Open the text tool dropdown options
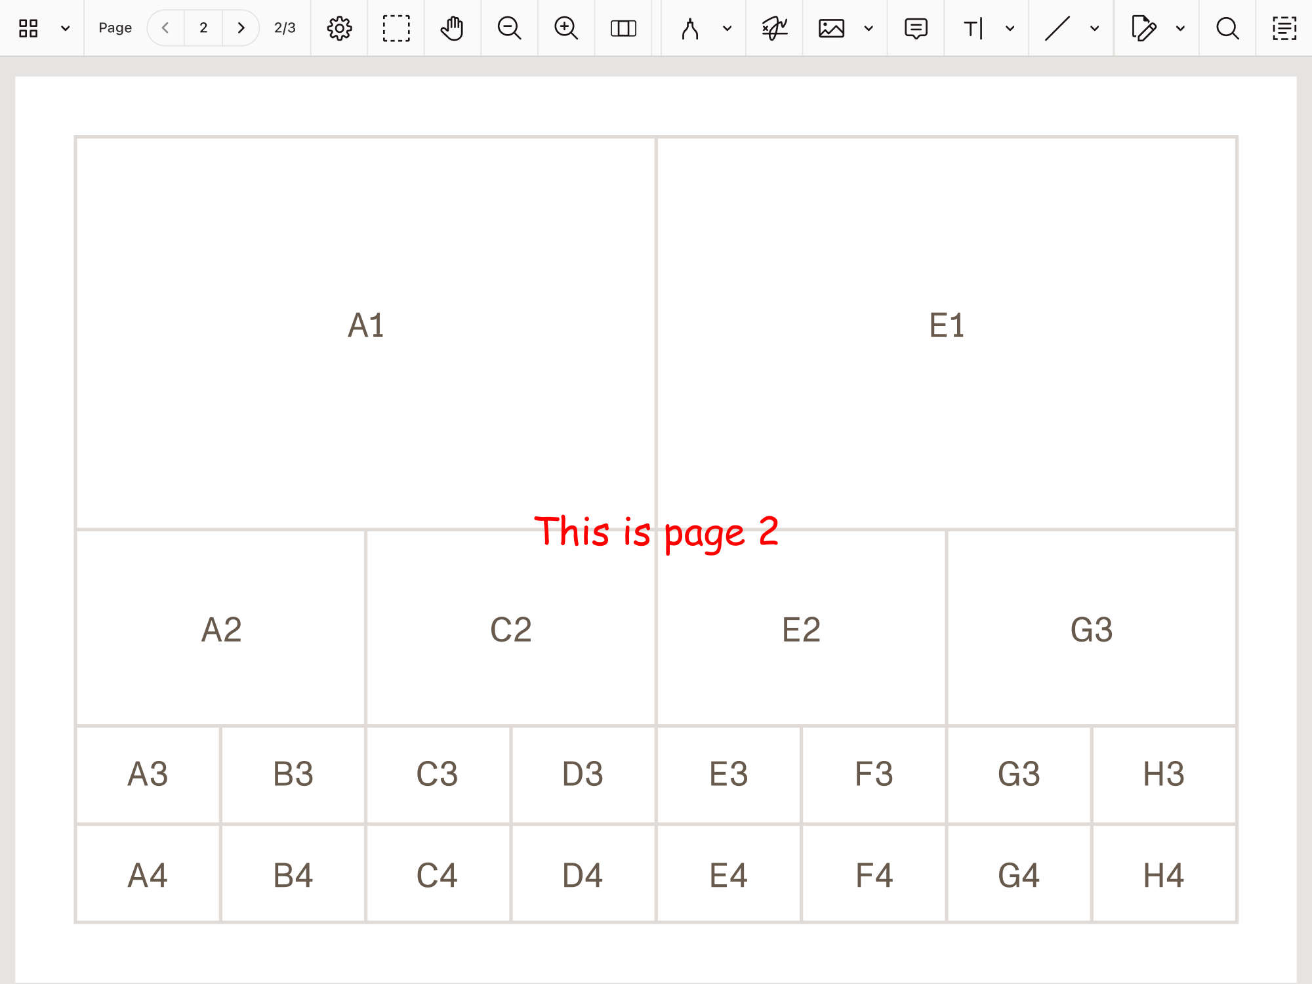The image size is (1312, 984). [x=1010, y=28]
